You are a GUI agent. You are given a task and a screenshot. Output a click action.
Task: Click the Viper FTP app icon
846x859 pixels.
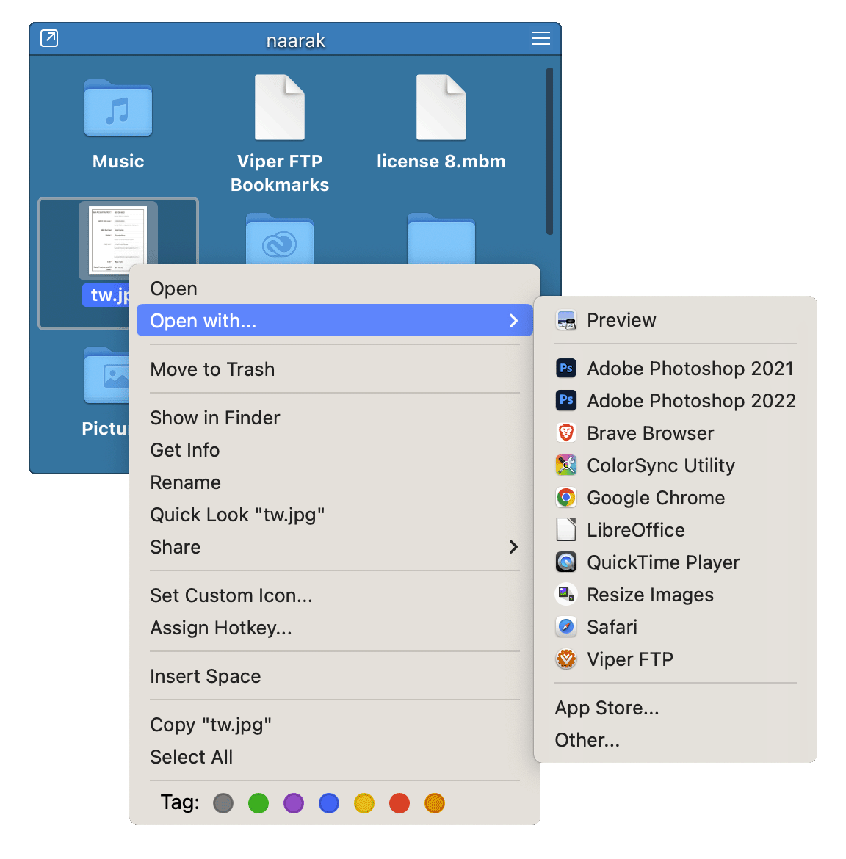click(x=566, y=659)
